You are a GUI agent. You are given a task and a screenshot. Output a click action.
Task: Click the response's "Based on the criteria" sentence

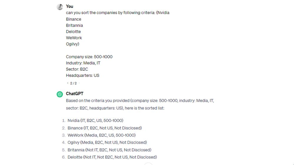140,101
